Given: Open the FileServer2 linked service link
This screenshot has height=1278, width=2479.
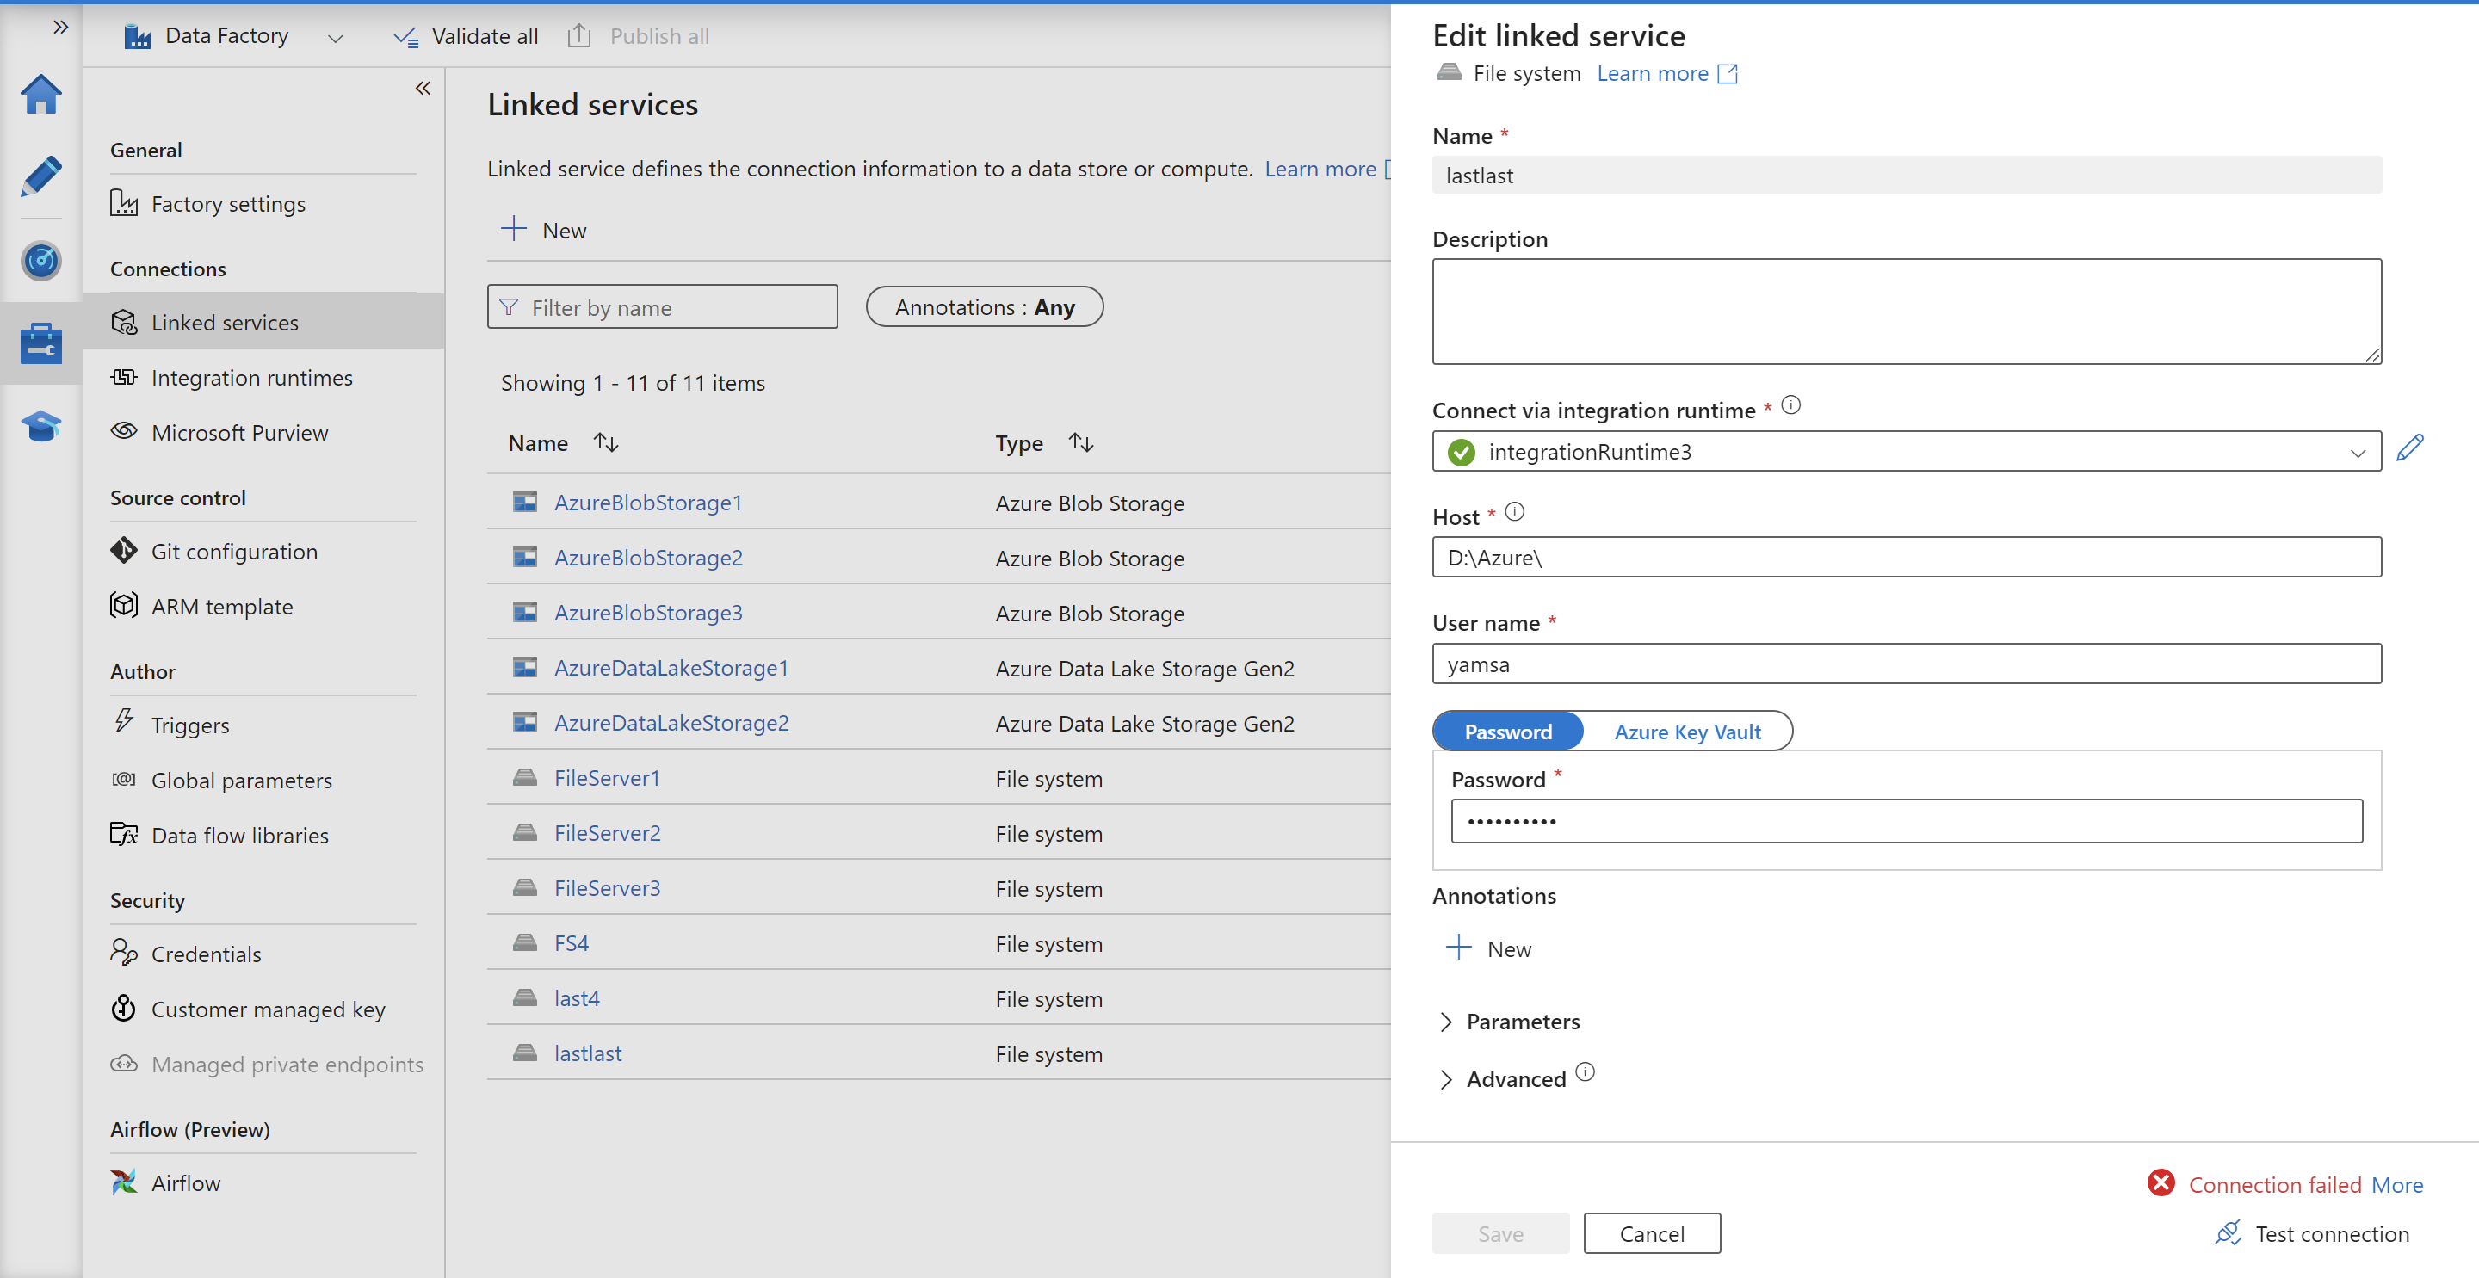Looking at the screenshot, I should [607, 833].
